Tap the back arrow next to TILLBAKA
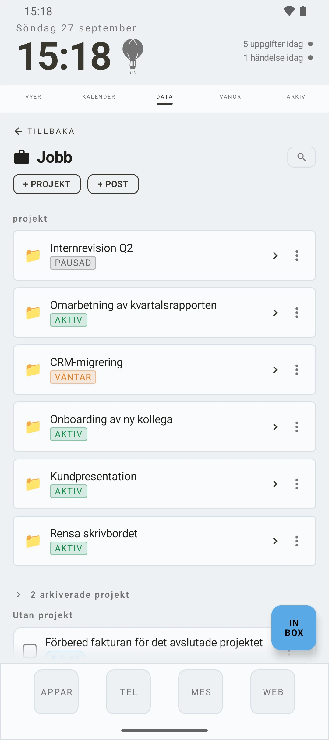 tap(19, 131)
